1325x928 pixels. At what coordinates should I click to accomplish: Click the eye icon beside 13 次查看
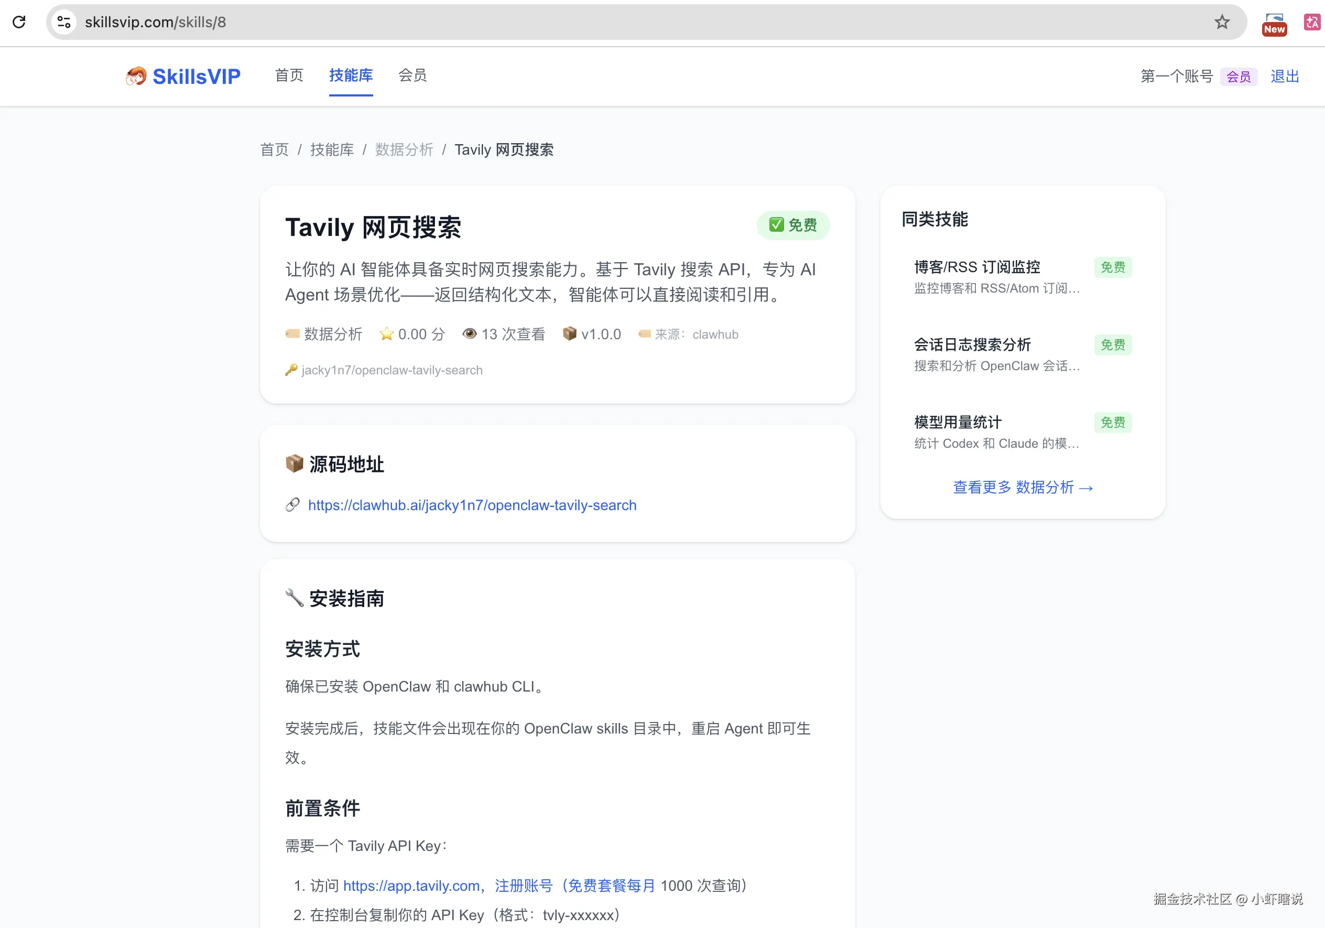coord(469,333)
